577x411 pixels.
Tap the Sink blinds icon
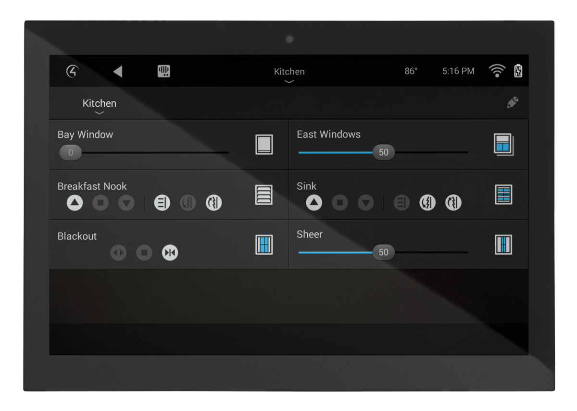[x=503, y=195]
